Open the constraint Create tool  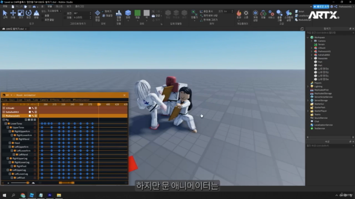point(194,14)
